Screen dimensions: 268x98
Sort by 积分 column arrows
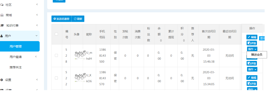point(184,41)
